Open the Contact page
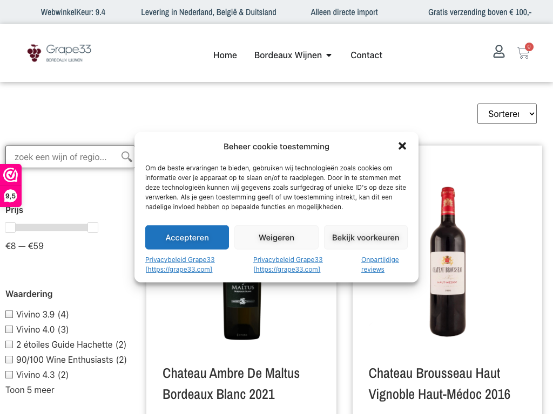Image resolution: width=553 pixels, height=414 pixels. (x=366, y=55)
